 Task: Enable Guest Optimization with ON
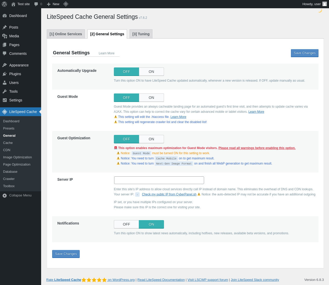(x=151, y=139)
